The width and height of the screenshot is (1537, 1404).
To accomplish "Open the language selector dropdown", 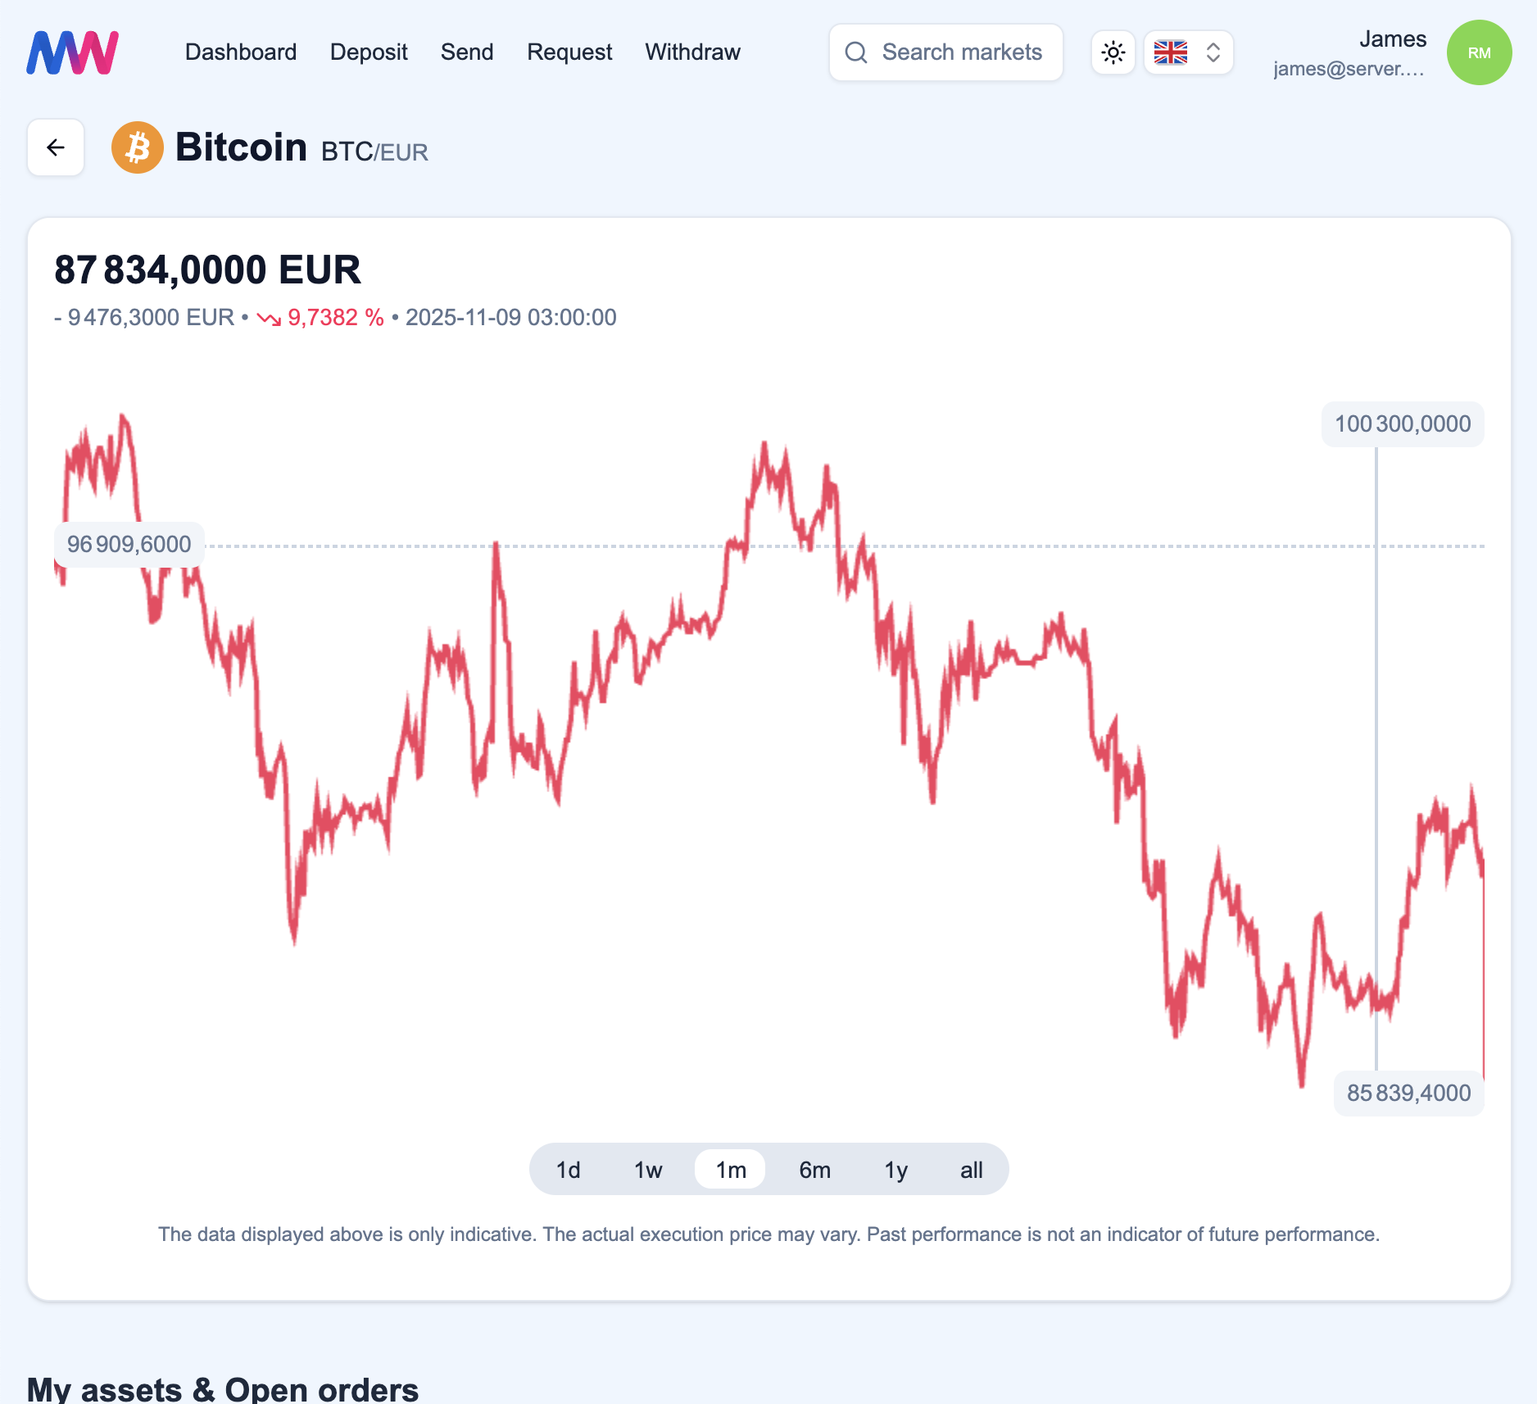I will pos(1188,52).
